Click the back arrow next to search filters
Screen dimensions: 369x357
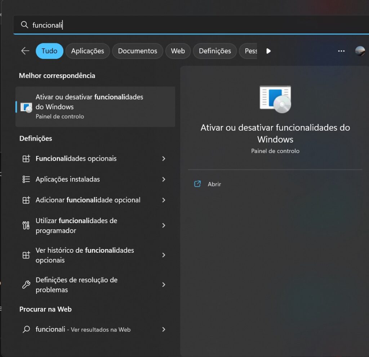point(25,51)
